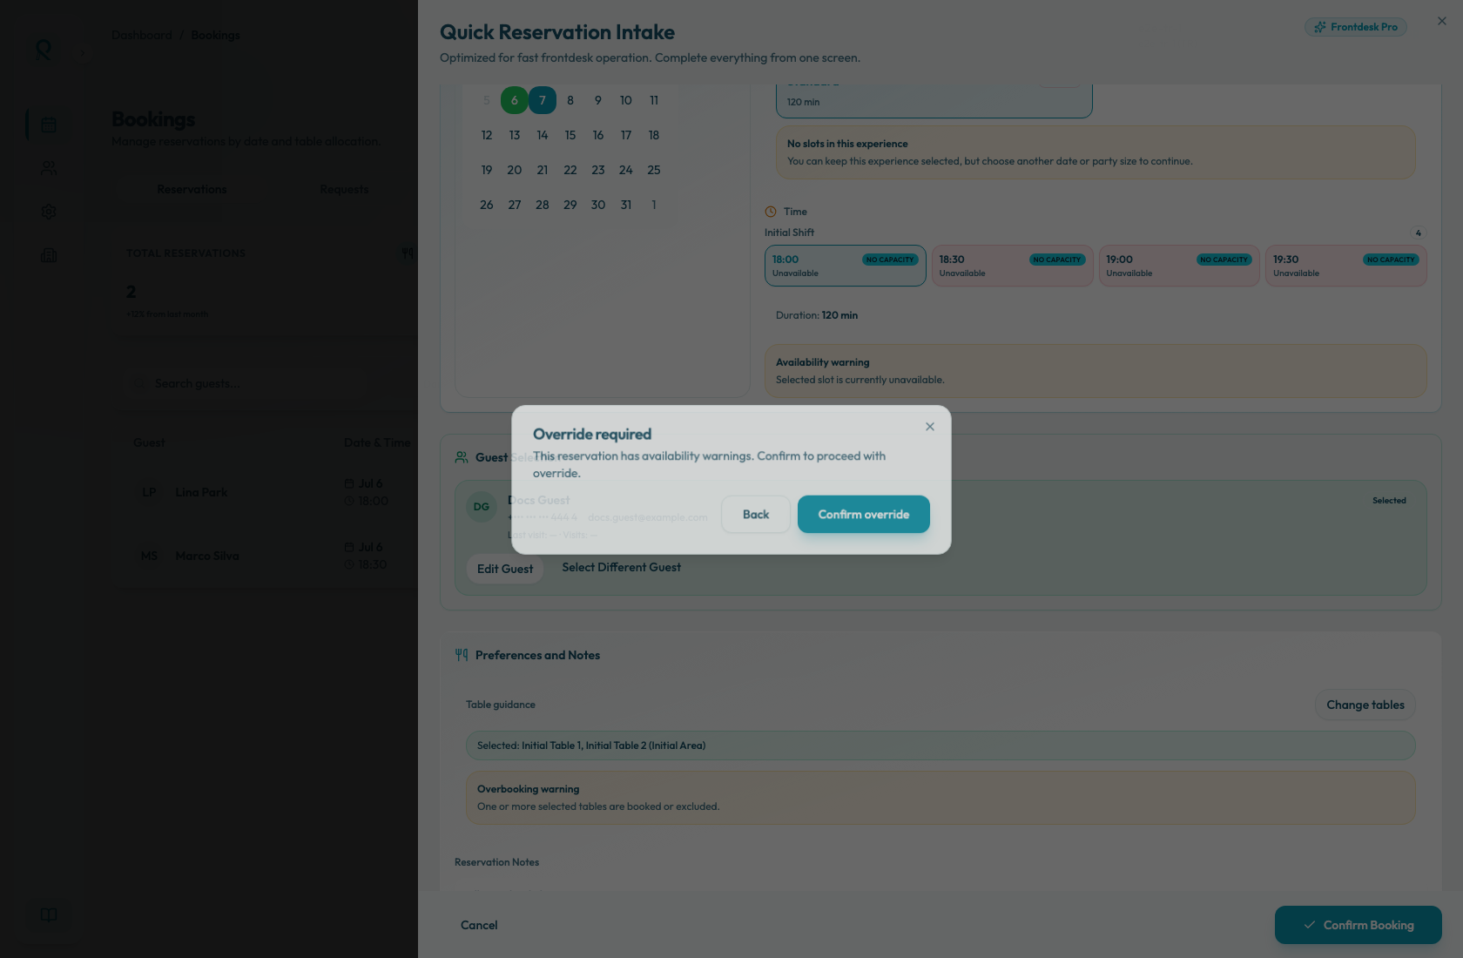The width and height of the screenshot is (1463, 958).
Task: Open the calendar icon in the sidebar
Action: 49,125
